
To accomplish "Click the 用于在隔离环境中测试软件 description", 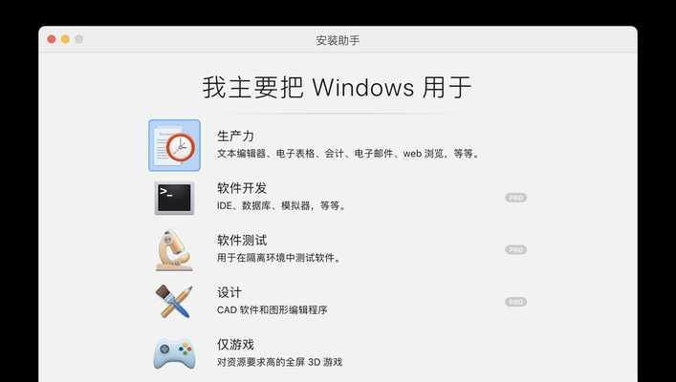I will [279, 258].
